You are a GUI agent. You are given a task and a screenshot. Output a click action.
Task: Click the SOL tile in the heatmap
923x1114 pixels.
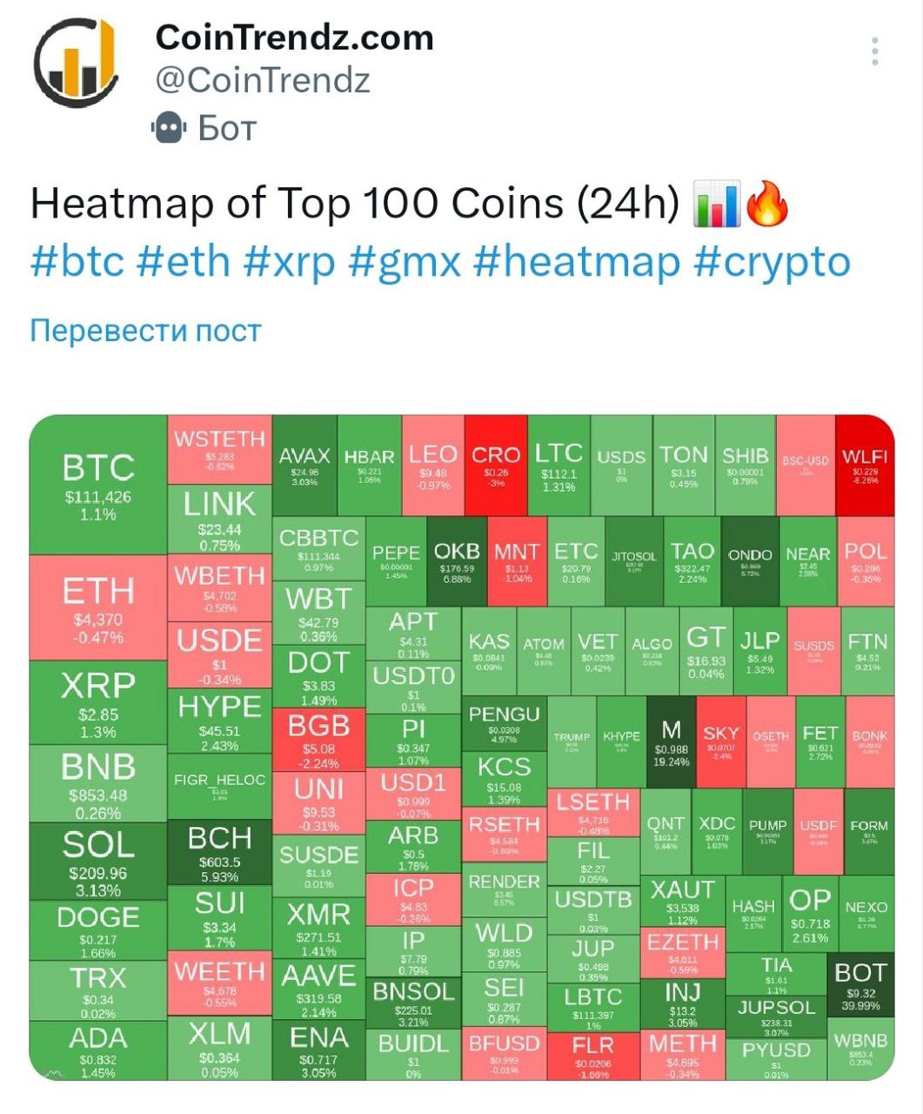97,862
